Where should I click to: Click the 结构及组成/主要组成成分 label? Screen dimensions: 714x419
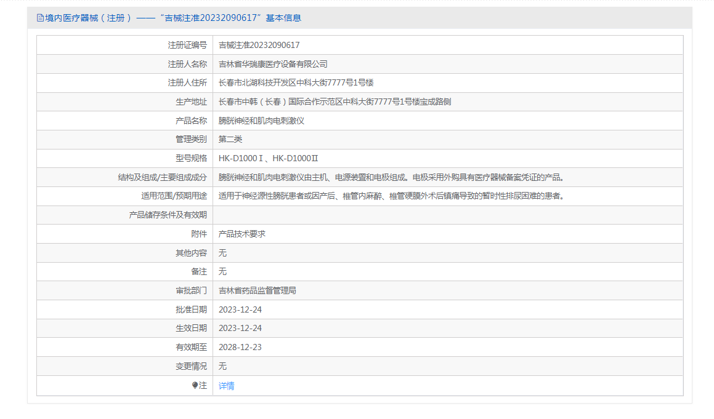163,177
